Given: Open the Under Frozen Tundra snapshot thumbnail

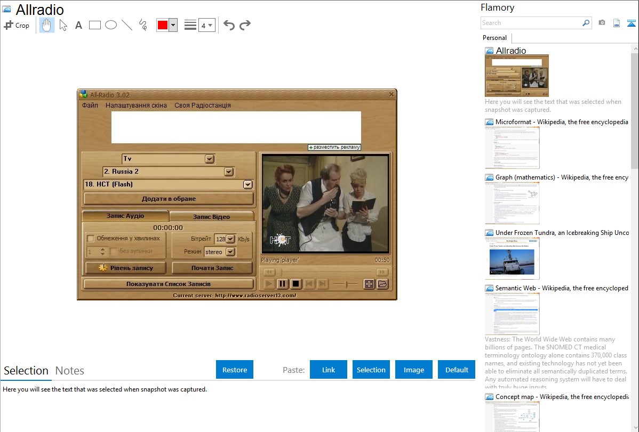Looking at the screenshot, I should click(x=512, y=258).
